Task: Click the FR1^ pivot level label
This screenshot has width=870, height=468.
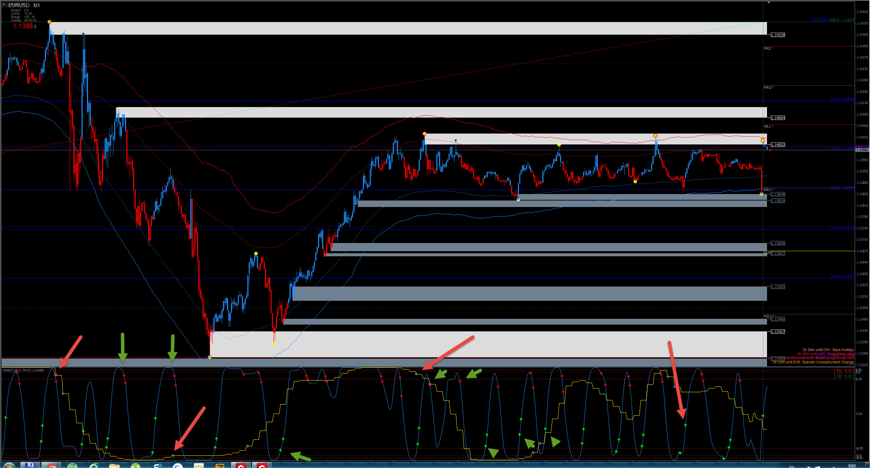Action: coord(768,127)
